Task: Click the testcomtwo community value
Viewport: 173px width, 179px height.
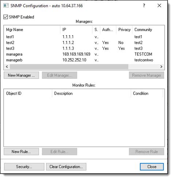Action: pos(144,60)
